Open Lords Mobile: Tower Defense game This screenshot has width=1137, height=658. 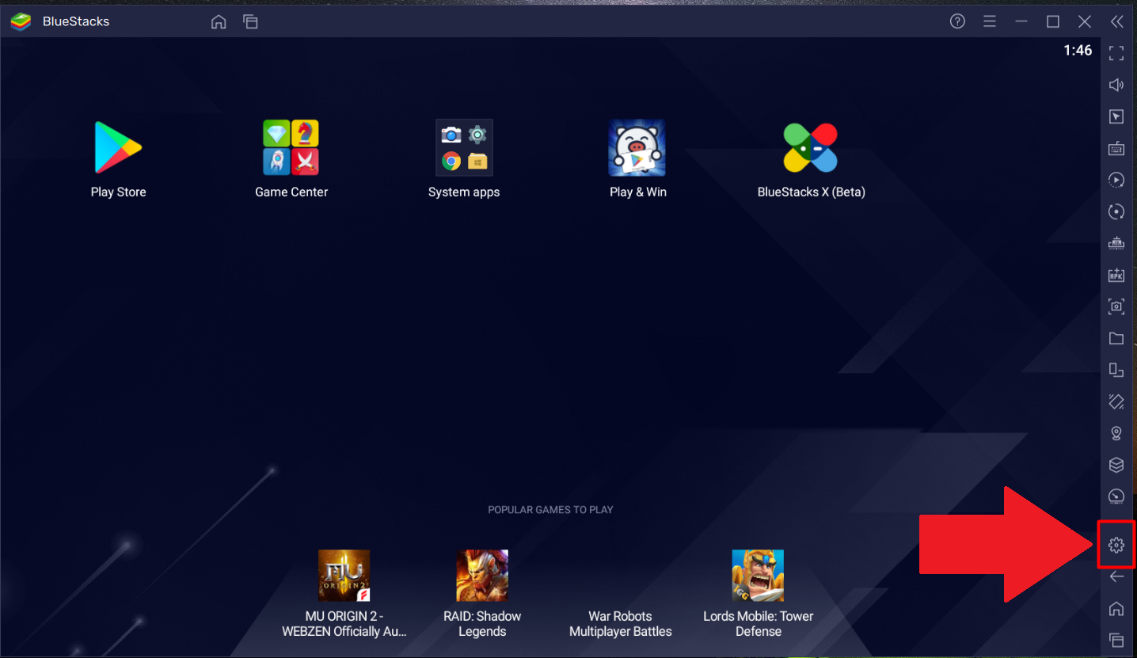758,576
